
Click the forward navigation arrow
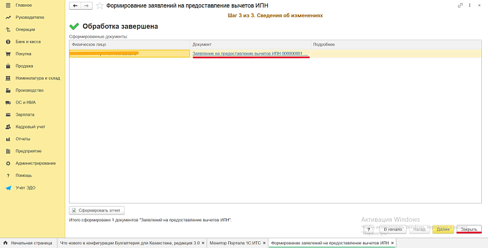point(85,5)
